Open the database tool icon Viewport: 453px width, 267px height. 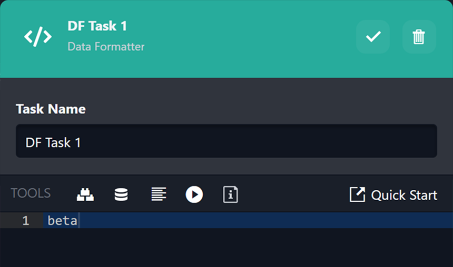click(x=121, y=194)
